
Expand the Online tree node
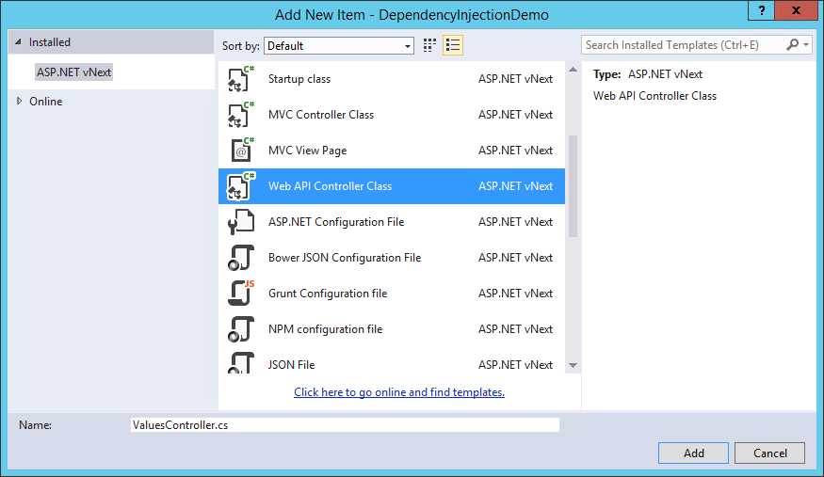point(20,101)
